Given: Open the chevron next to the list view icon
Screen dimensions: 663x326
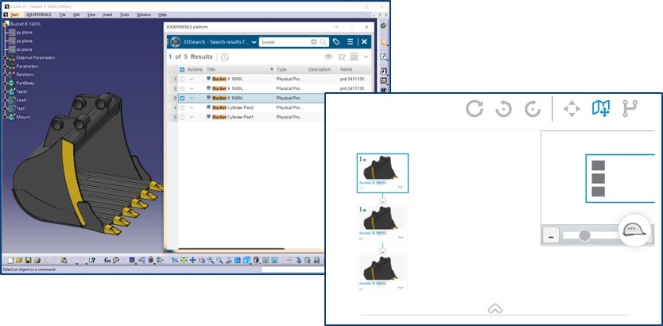Looking at the screenshot, I should 366,57.
